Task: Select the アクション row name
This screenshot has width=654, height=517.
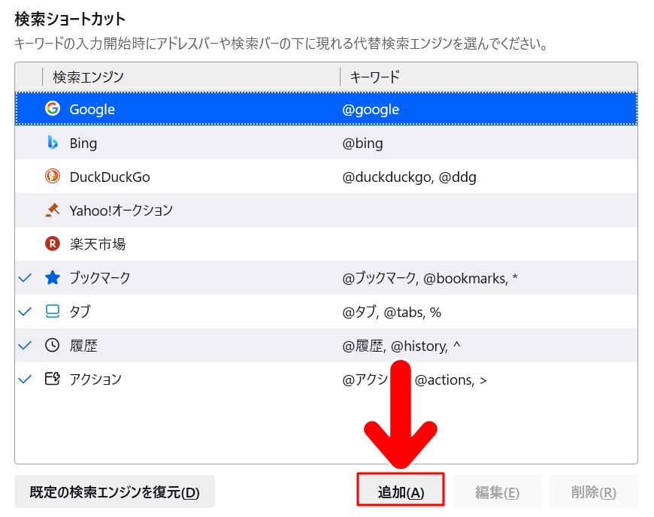Action: pyautogui.click(x=95, y=379)
